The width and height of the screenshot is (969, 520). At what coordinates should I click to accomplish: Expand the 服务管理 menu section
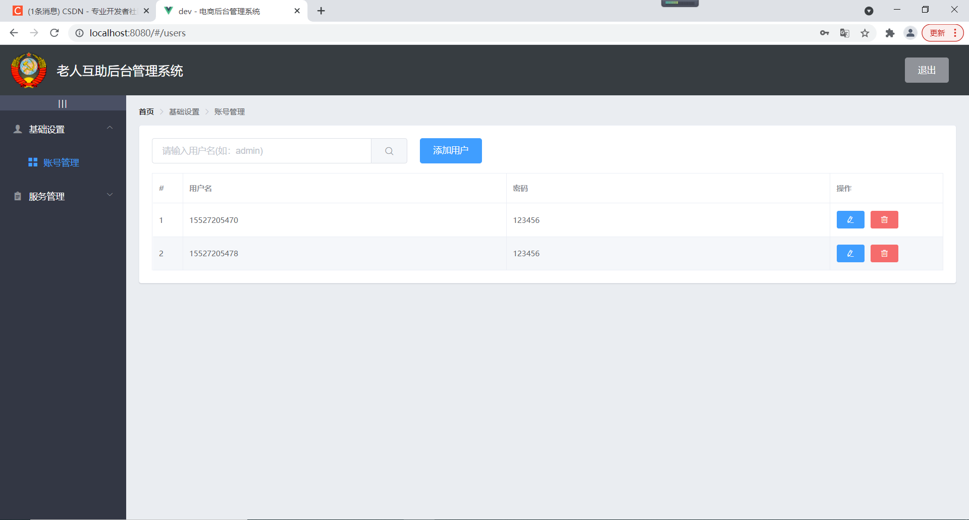[63, 196]
